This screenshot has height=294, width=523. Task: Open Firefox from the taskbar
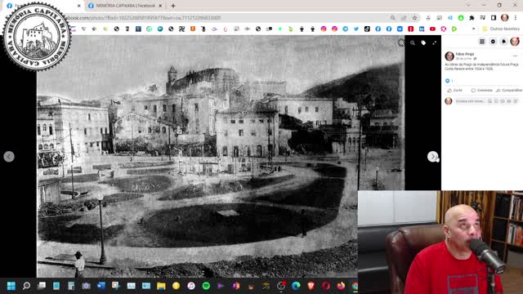[341, 286]
